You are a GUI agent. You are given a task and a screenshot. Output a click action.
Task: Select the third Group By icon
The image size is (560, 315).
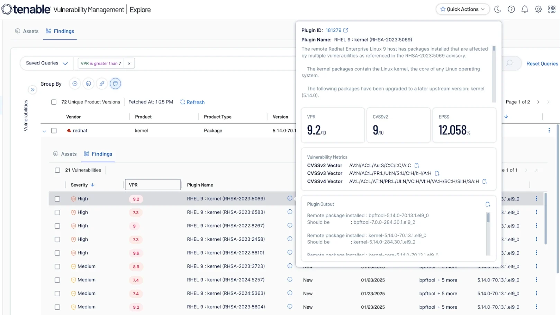pos(102,84)
